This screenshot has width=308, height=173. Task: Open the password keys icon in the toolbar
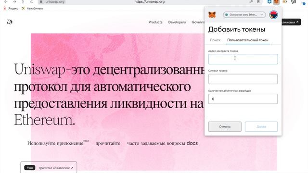(x=294, y=2)
